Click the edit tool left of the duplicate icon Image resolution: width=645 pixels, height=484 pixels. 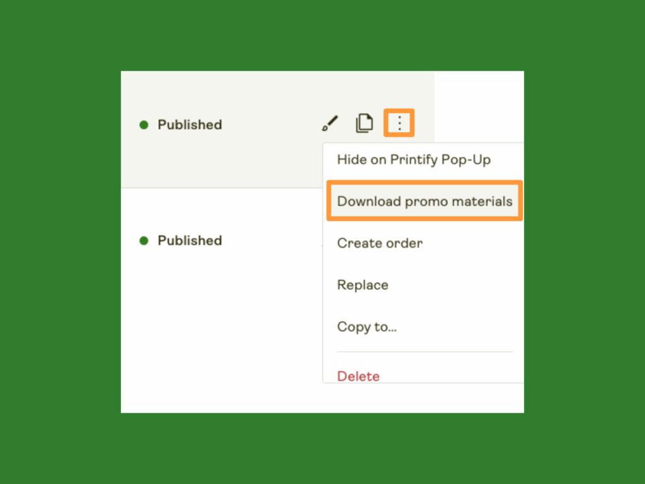[x=329, y=124]
